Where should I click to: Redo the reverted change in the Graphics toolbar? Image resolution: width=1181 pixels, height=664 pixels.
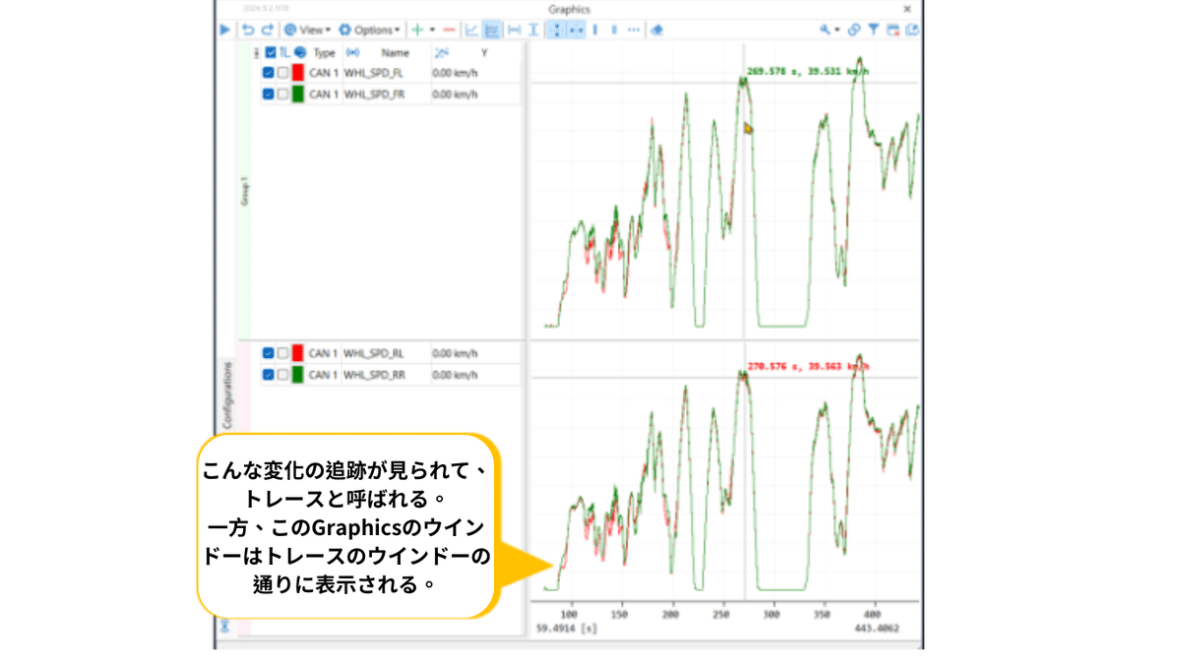click(267, 30)
